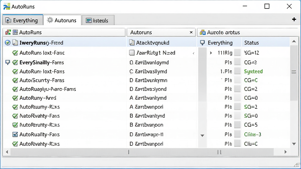Click the Clu=C status value

(x=251, y=144)
